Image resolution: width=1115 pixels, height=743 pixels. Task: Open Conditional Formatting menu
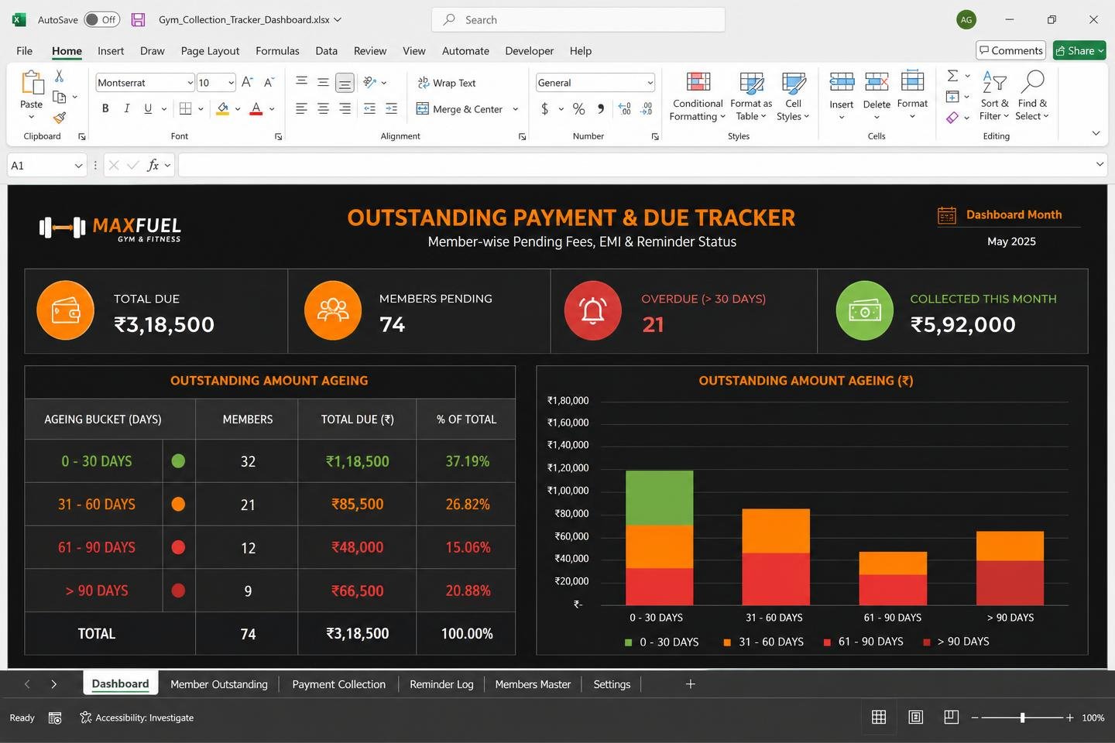pos(697,96)
